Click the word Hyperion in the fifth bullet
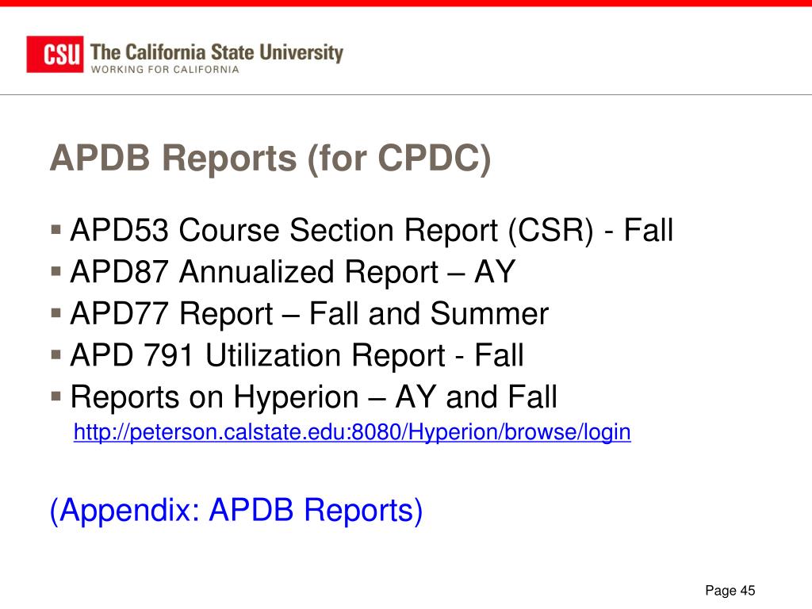This screenshot has width=812, height=609. (x=296, y=399)
